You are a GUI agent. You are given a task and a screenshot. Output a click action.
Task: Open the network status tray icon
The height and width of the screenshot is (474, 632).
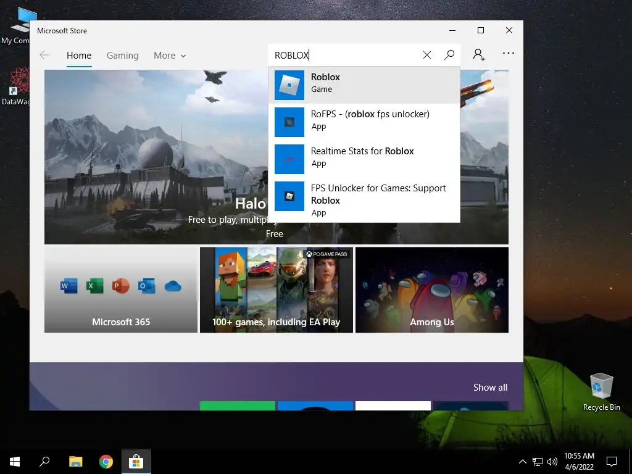[538, 462]
